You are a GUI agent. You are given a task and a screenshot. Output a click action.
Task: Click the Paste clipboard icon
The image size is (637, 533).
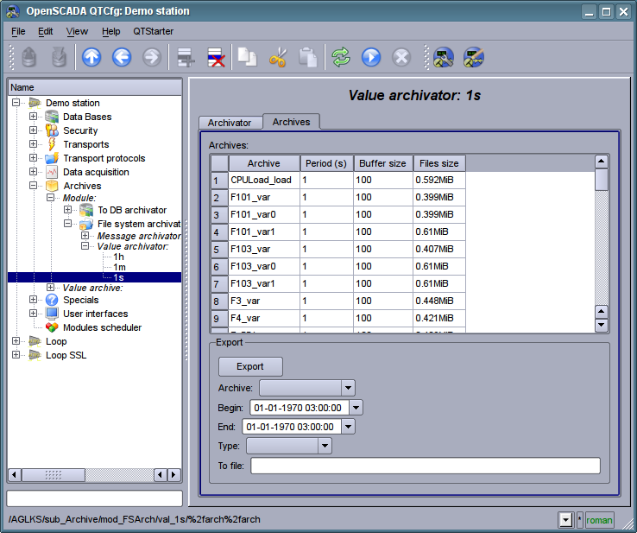(x=308, y=57)
